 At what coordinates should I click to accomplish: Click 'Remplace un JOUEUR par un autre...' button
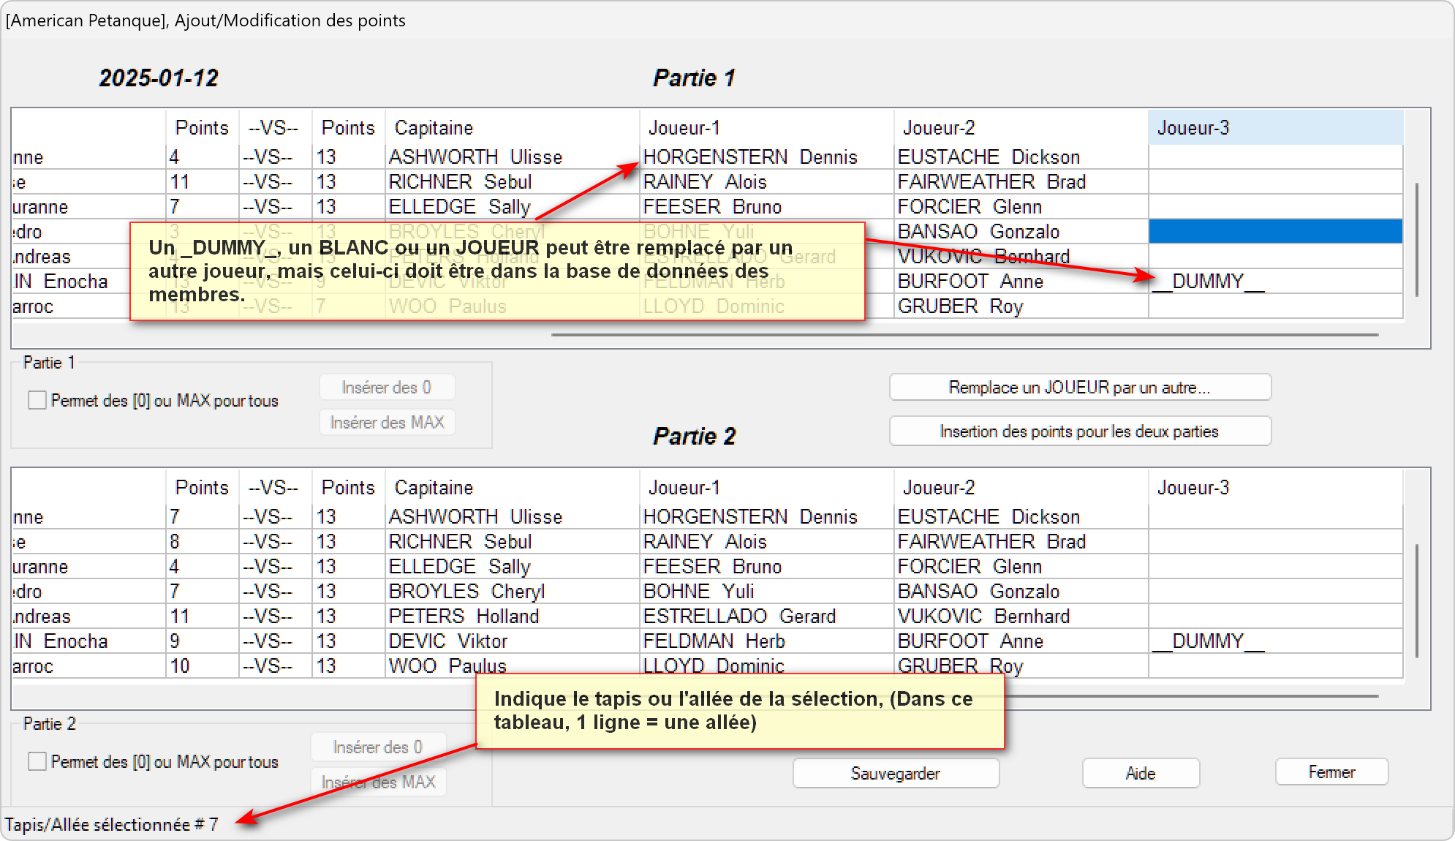point(1079,388)
